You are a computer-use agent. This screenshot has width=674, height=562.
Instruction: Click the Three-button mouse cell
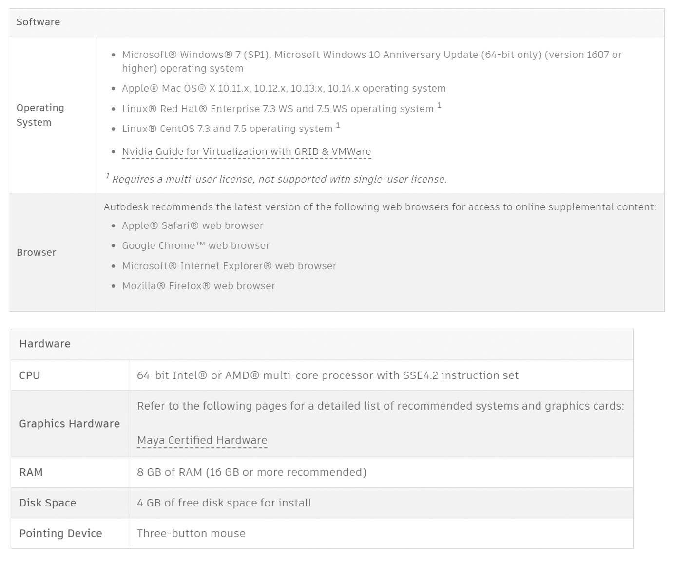(191, 534)
